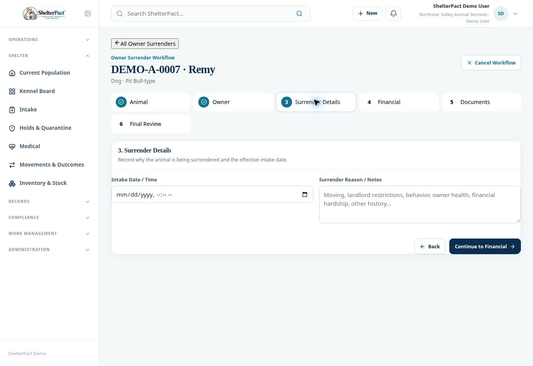Image resolution: width=533 pixels, height=366 pixels.
Task: Expand the Records group
Action: [49, 201]
